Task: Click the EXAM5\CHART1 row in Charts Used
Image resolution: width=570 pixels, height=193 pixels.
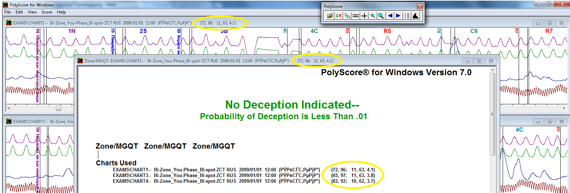Action: point(244,170)
